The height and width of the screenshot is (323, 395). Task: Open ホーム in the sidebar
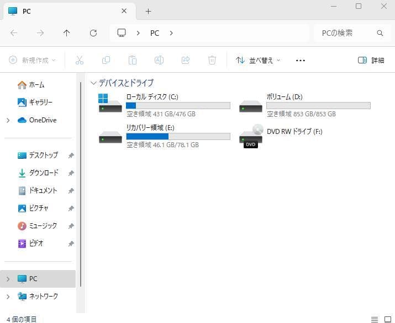click(31, 85)
